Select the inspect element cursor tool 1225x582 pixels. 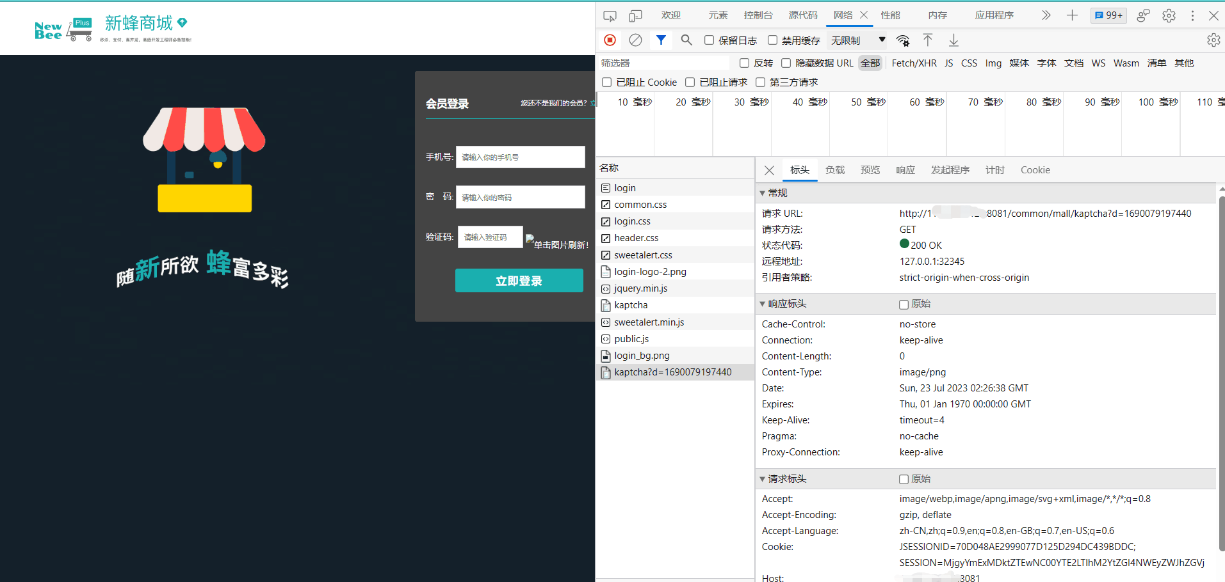(609, 15)
